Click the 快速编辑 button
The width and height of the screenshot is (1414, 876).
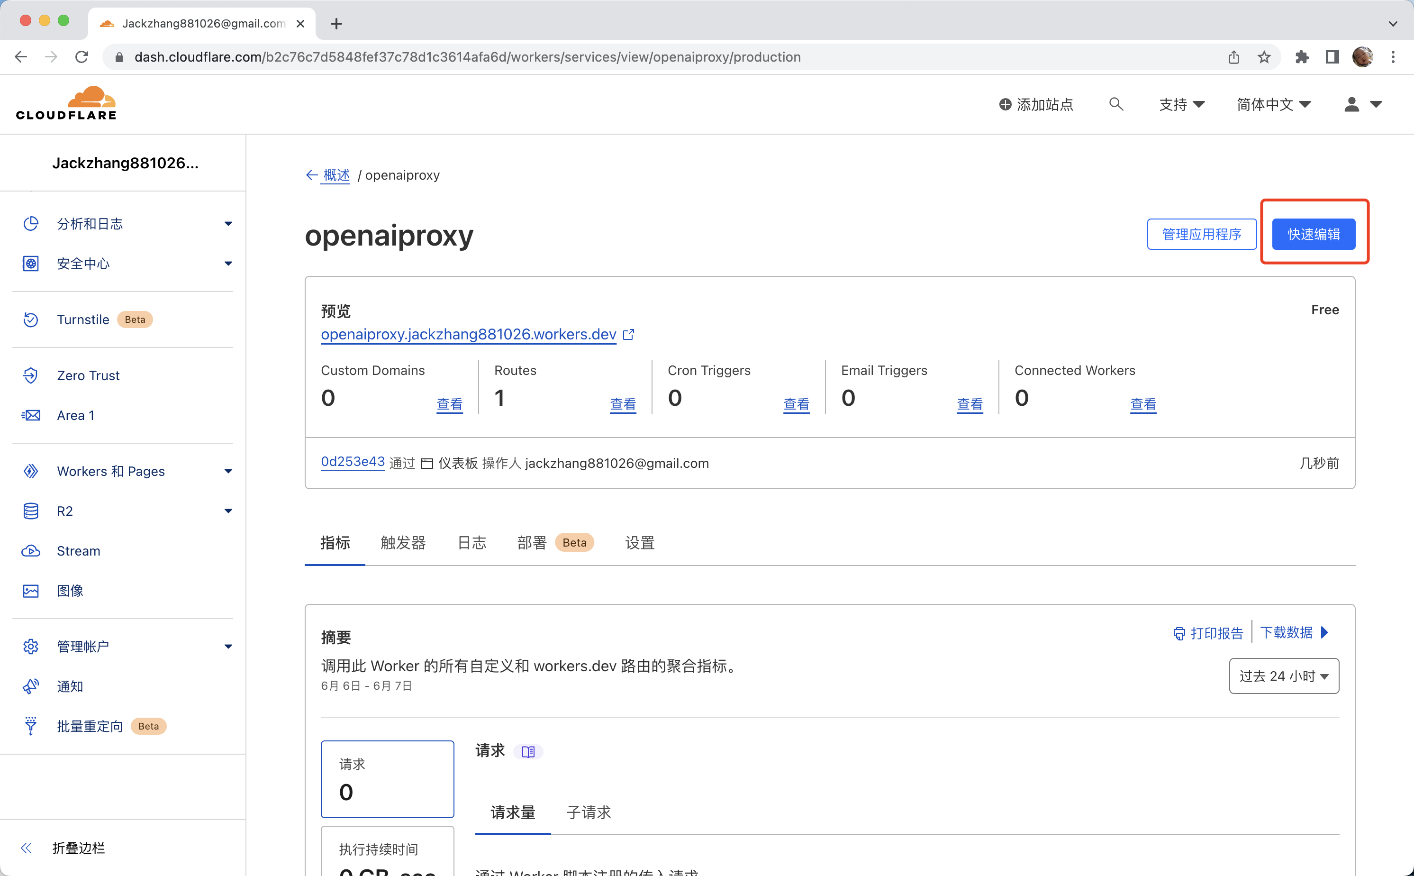click(x=1313, y=235)
